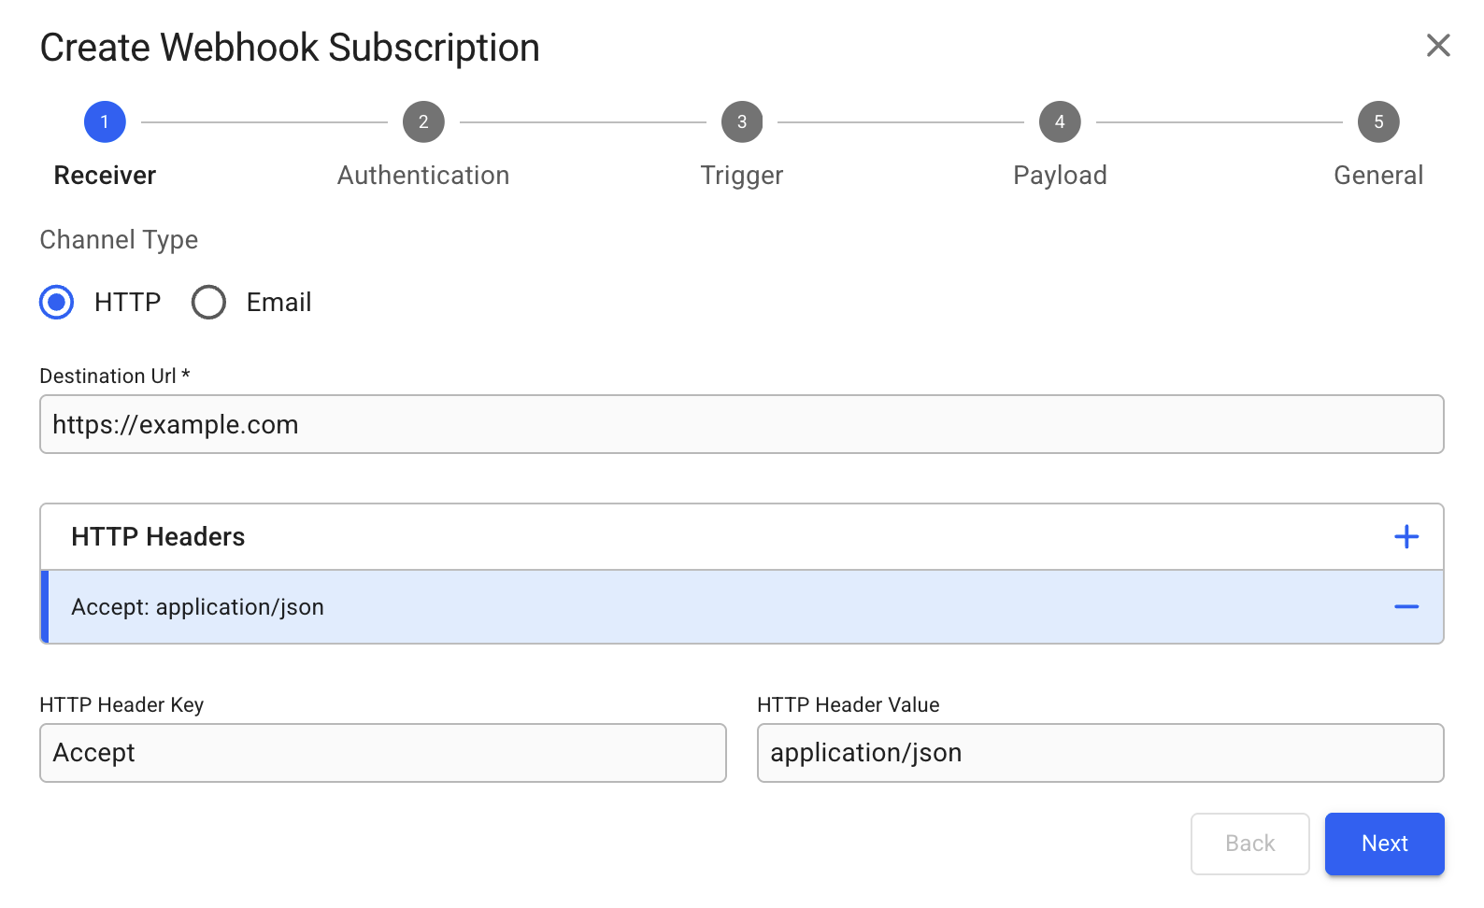Select the Accept: application/json header row
This screenshot has height=908, width=1484.
[x=654, y=607]
